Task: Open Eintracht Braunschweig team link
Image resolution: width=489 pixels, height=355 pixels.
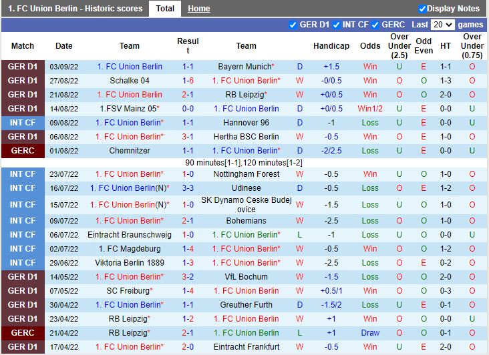Action: 130,235
